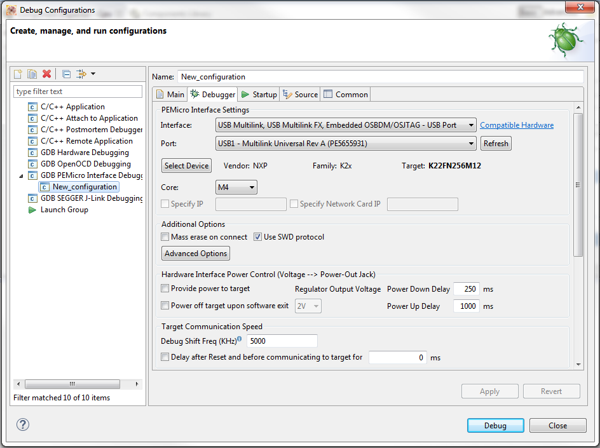The height and width of the screenshot is (448, 600).
Task: Open the Compatible Hardware link
Action: tap(516, 125)
